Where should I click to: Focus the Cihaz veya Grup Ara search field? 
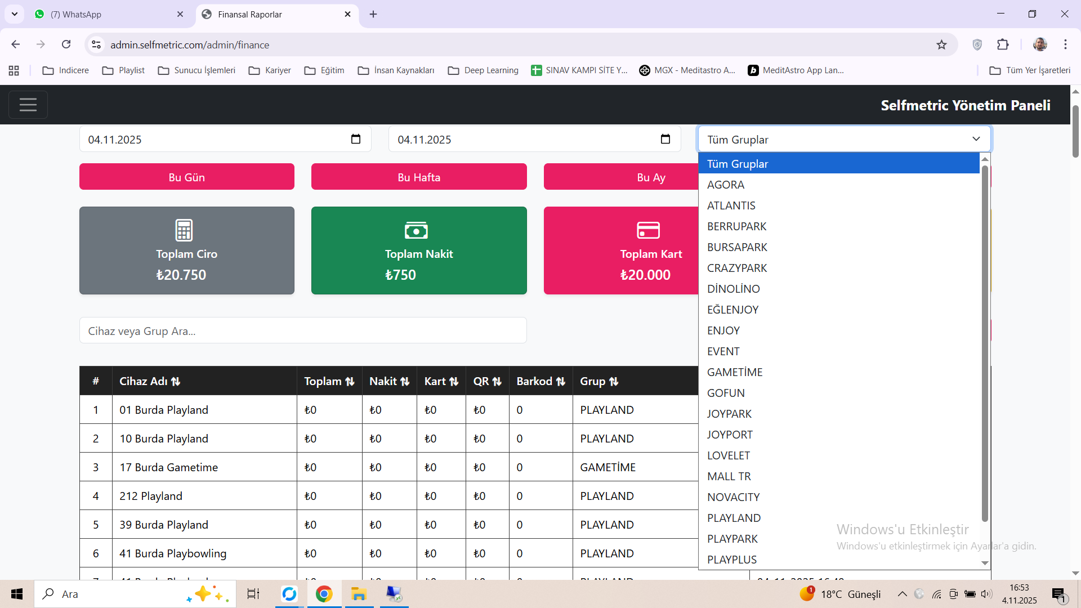coord(303,331)
